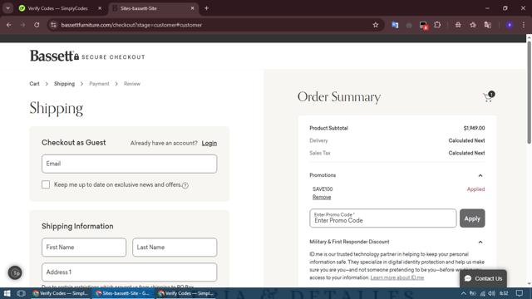This screenshot has height=299, width=532.
Task: Collapse Military & First Responder Discount section
Action: click(x=480, y=242)
